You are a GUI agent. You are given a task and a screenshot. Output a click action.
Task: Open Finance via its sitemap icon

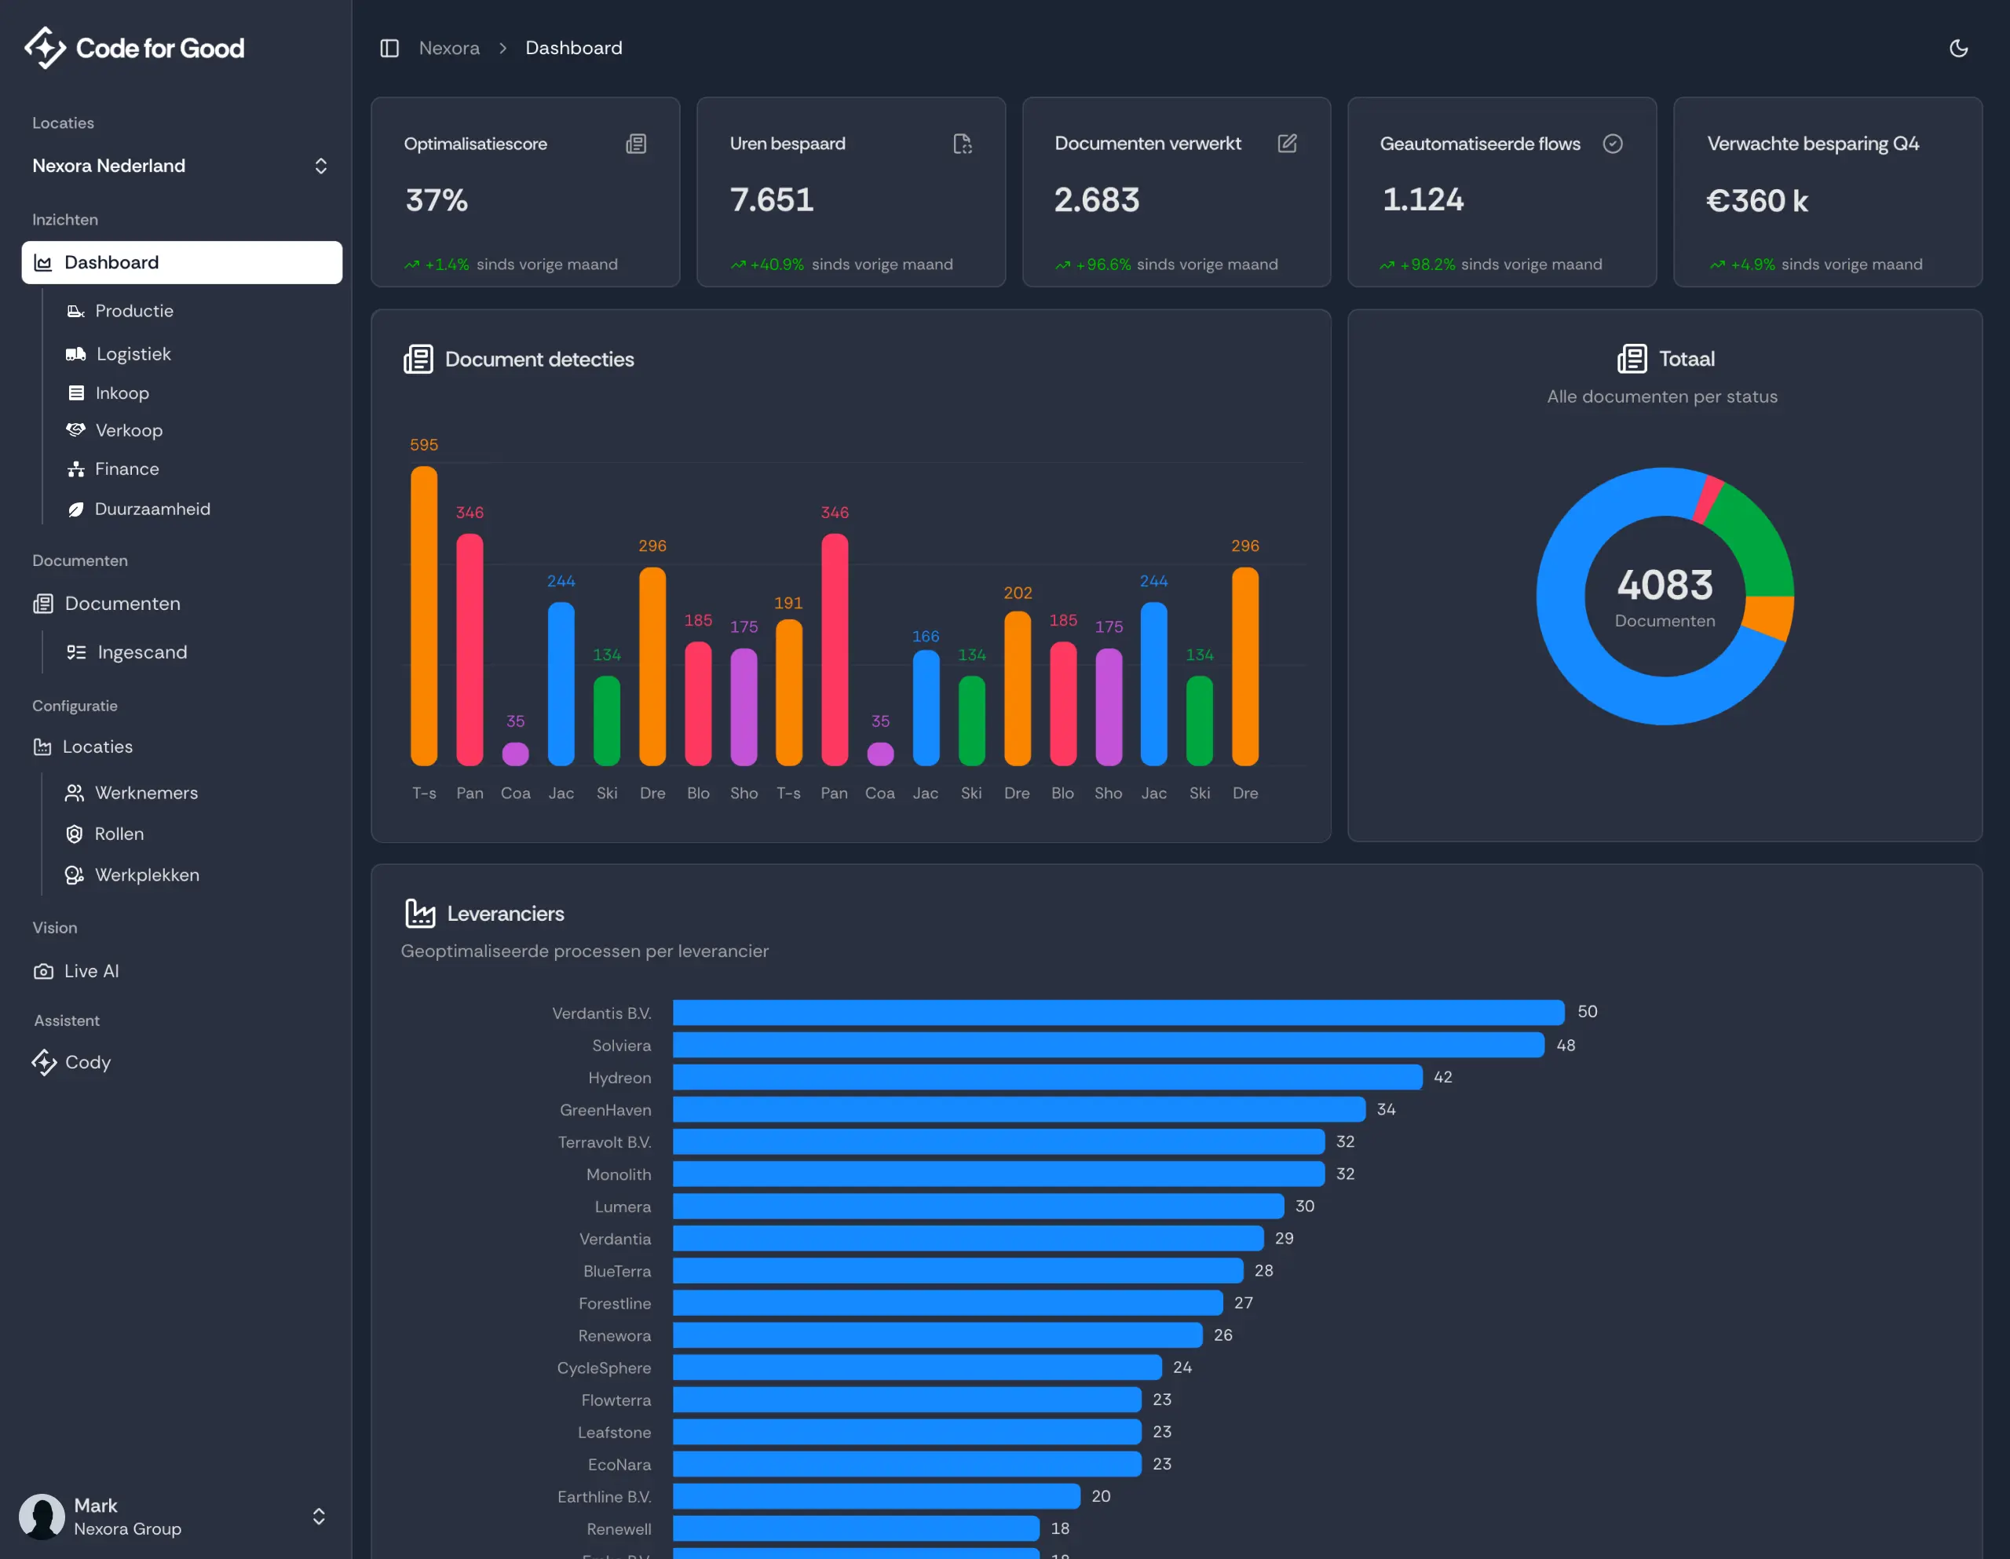pyautogui.click(x=76, y=469)
